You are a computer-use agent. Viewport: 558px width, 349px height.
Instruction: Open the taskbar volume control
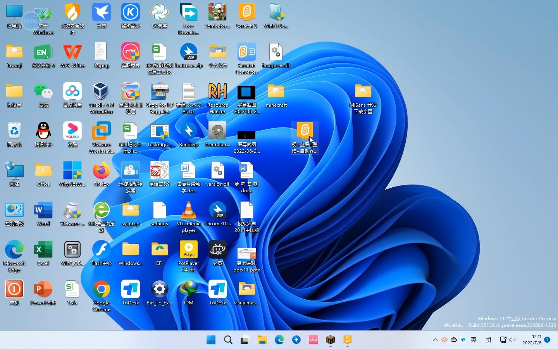512,340
